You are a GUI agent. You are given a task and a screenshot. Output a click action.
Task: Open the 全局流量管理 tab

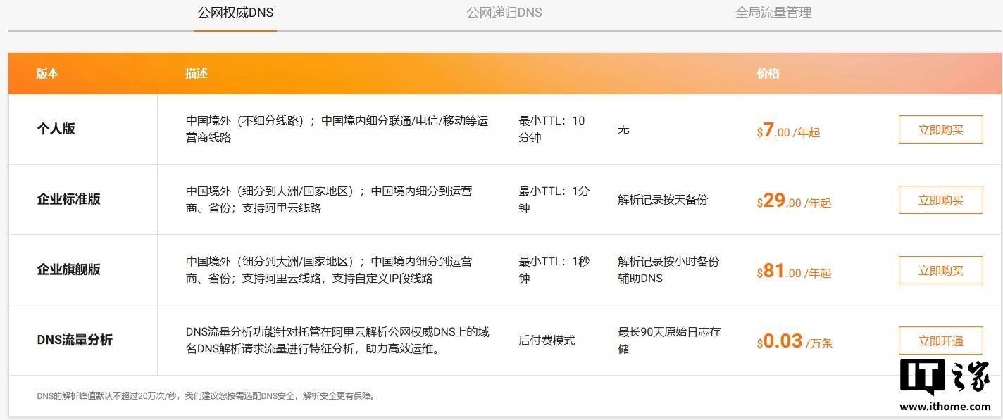773,12
